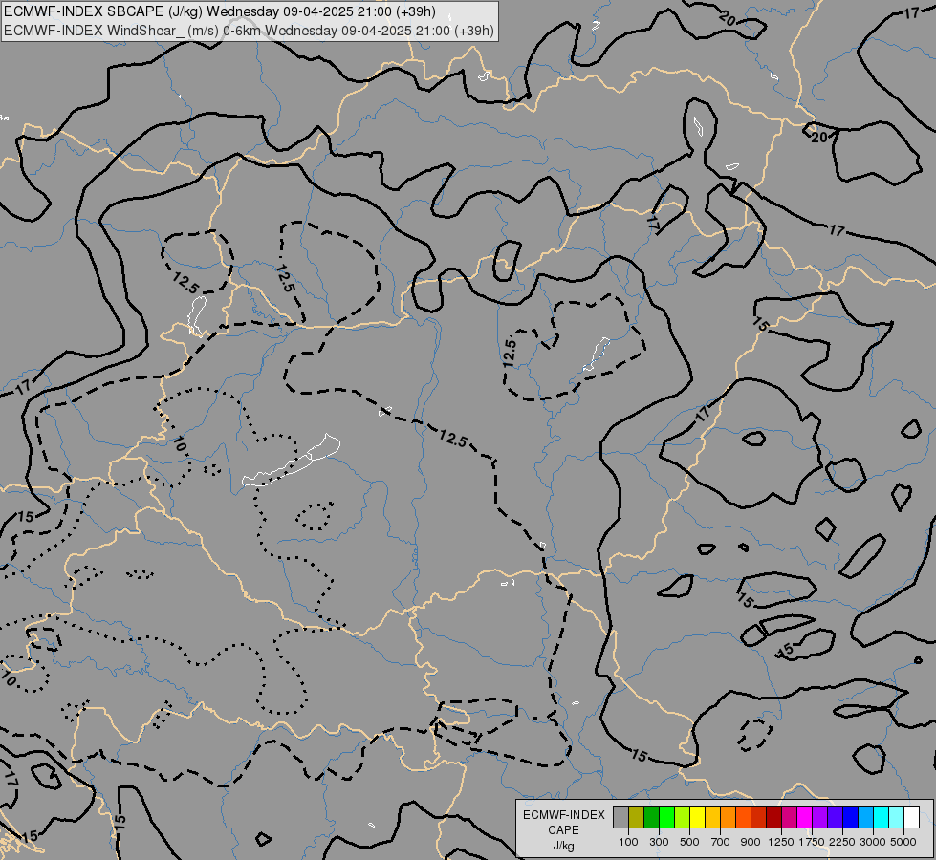Pick the bright green legend swatch
936x860 pixels.
(666, 817)
